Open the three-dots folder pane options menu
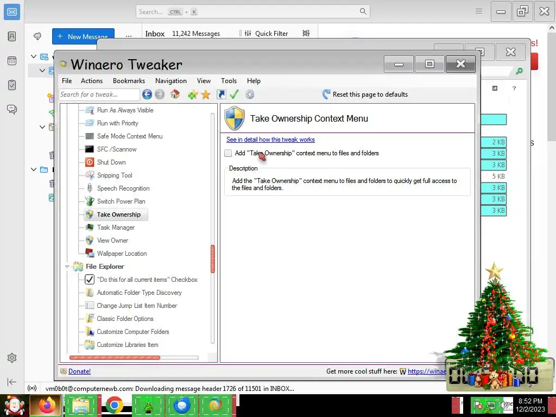The width and height of the screenshot is (556, 417). click(128, 36)
